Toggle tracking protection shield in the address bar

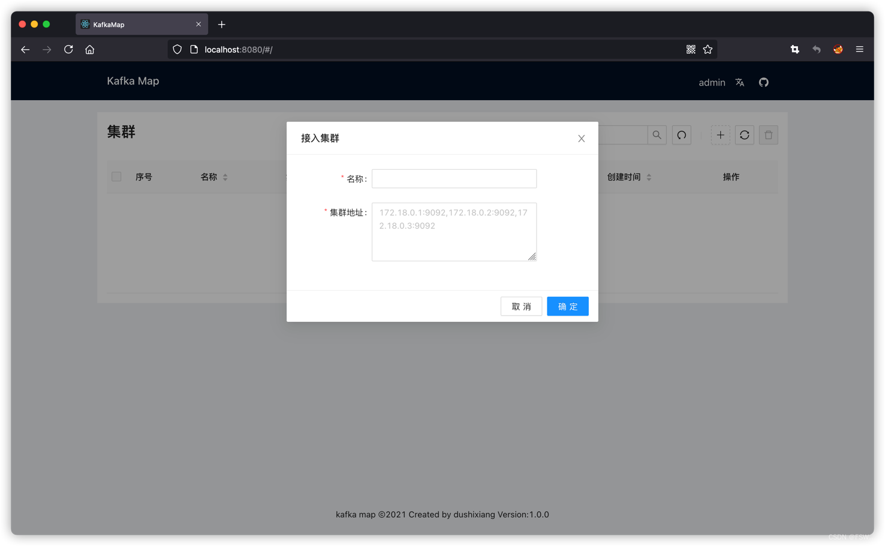(x=177, y=49)
